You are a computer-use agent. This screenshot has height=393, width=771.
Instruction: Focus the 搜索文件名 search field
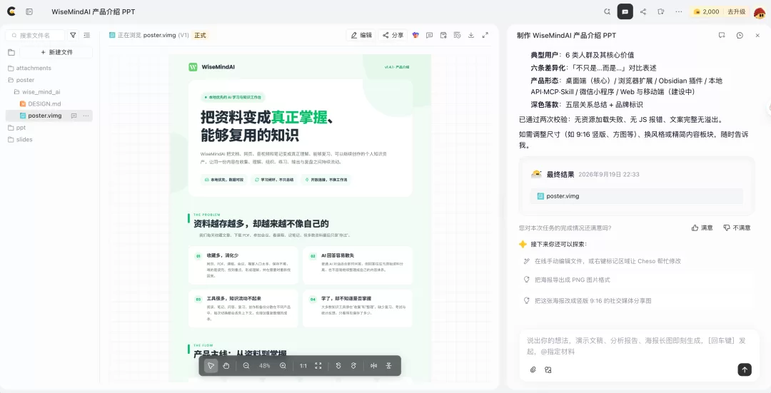click(36, 36)
